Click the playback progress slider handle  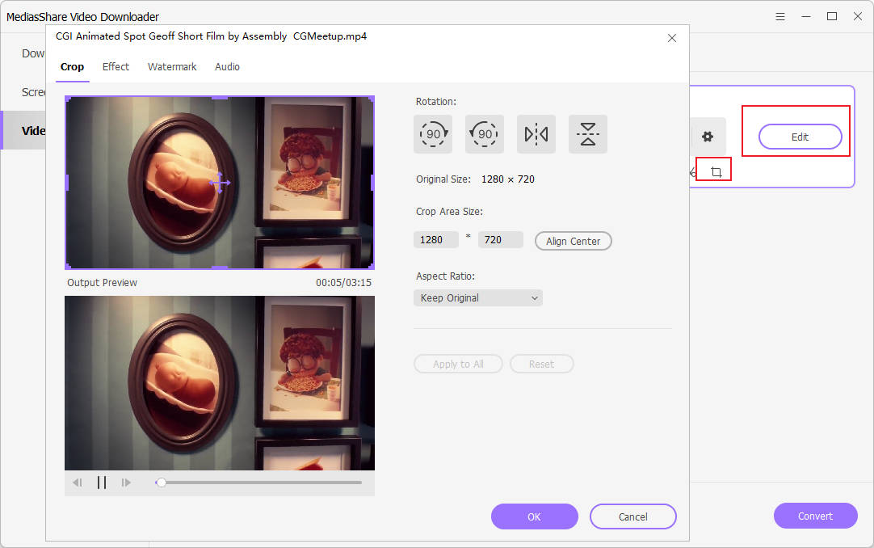161,483
